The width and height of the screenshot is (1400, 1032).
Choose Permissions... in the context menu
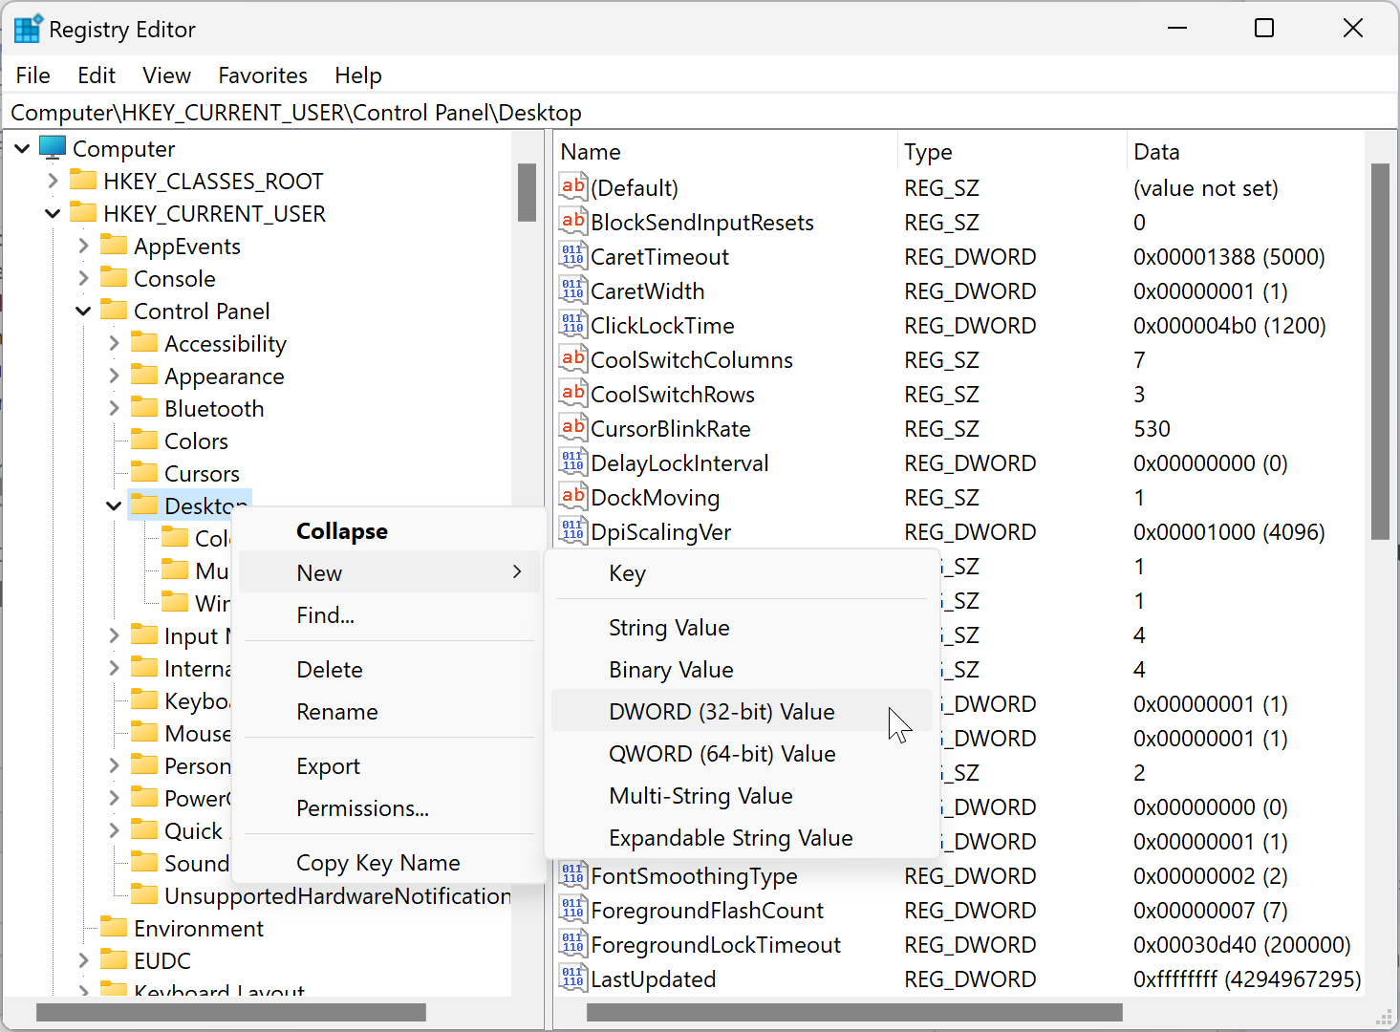tap(389, 808)
